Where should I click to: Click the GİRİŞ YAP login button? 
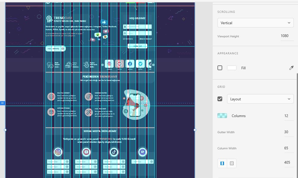138,46
